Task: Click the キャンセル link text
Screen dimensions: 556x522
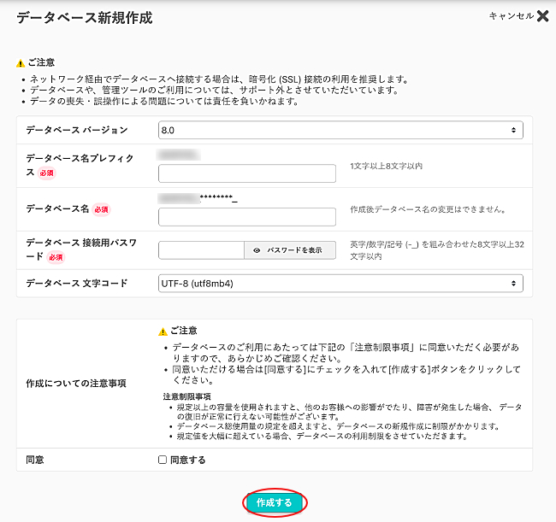Action: click(x=511, y=15)
